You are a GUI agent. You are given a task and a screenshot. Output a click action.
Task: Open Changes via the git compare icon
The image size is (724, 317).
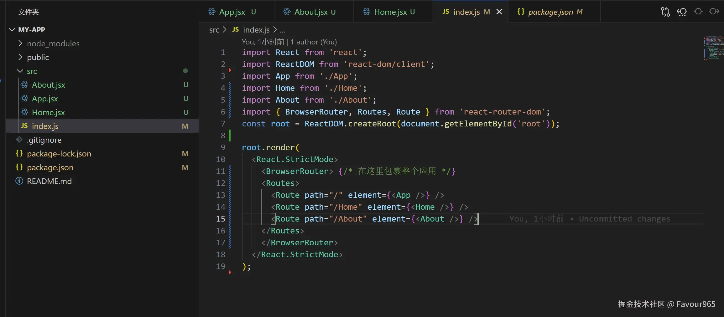pyautogui.click(x=665, y=12)
